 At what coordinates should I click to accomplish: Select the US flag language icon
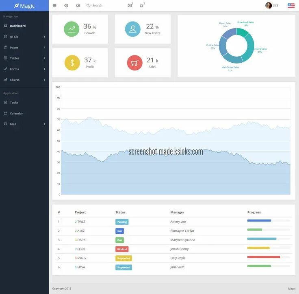(291, 6)
